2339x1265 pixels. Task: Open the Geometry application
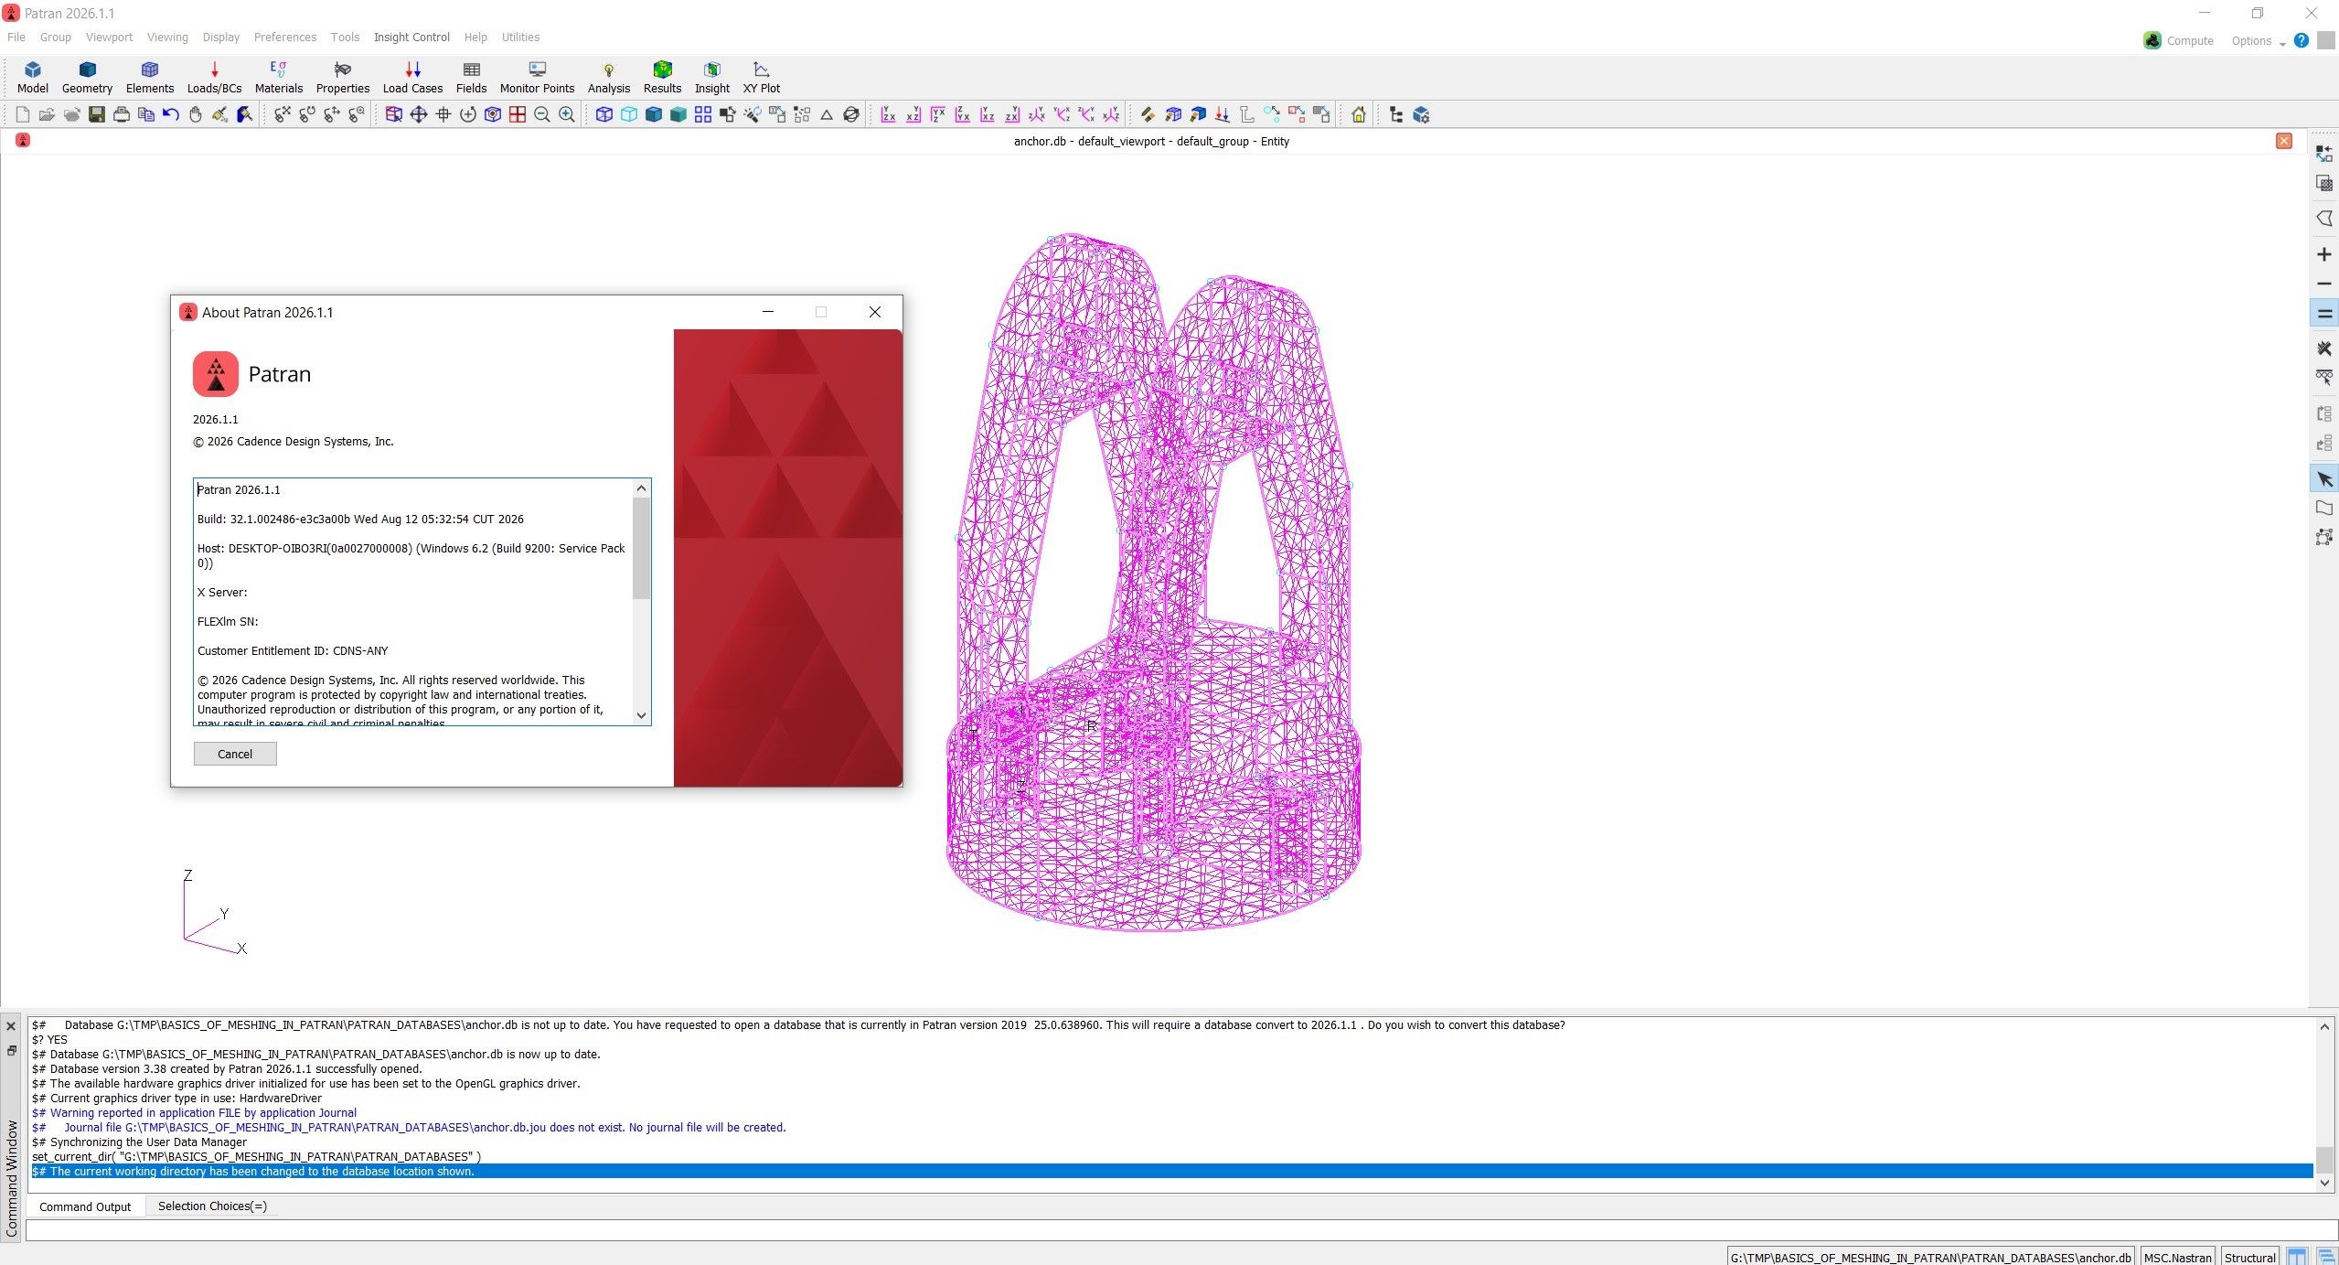pos(87,77)
